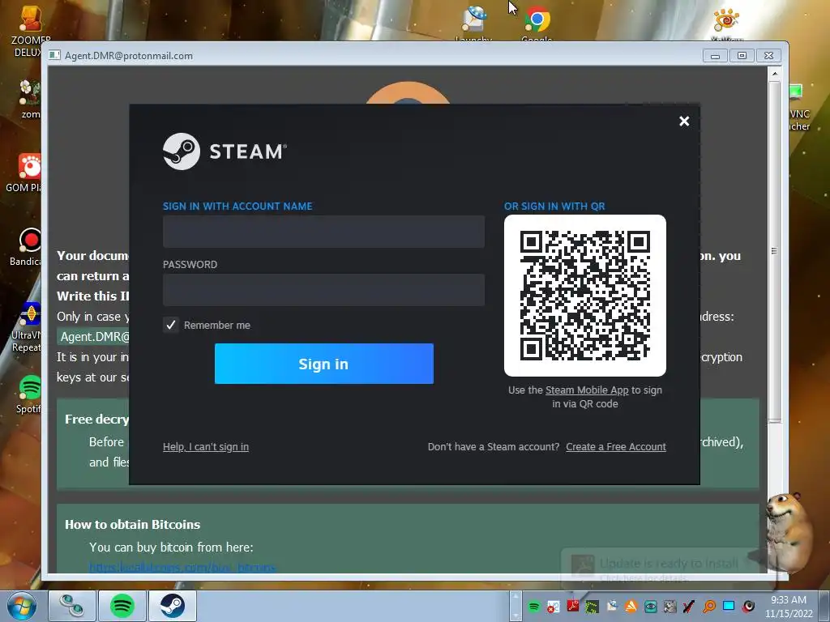Click the Spotify tray icon
The width and height of the screenshot is (830, 622).
pos(533,607)
